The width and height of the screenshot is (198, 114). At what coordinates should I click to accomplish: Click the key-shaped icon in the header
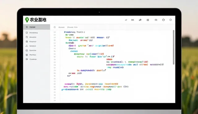click(x=140, y=20)
